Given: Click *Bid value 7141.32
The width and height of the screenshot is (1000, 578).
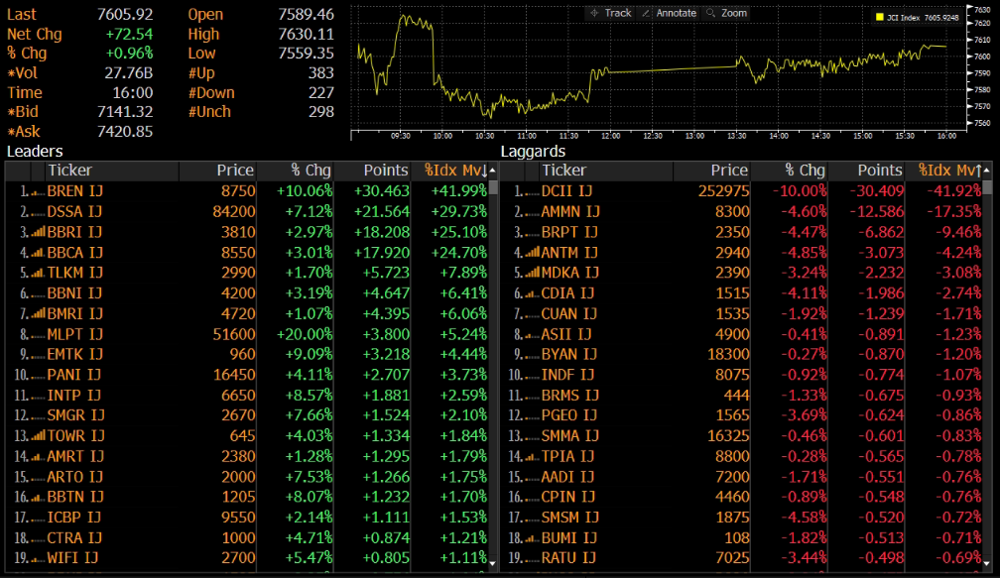Looking at the screenshot, I should point(125,112).
